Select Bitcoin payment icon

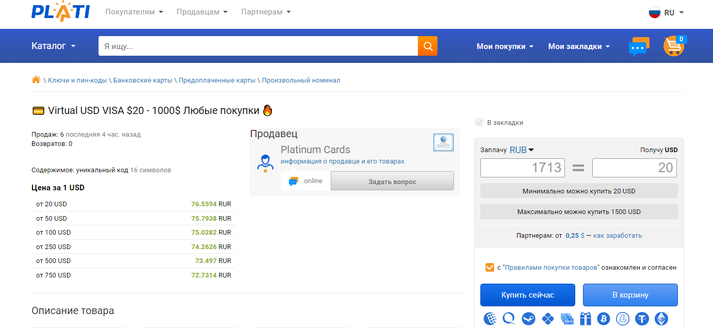603,319
